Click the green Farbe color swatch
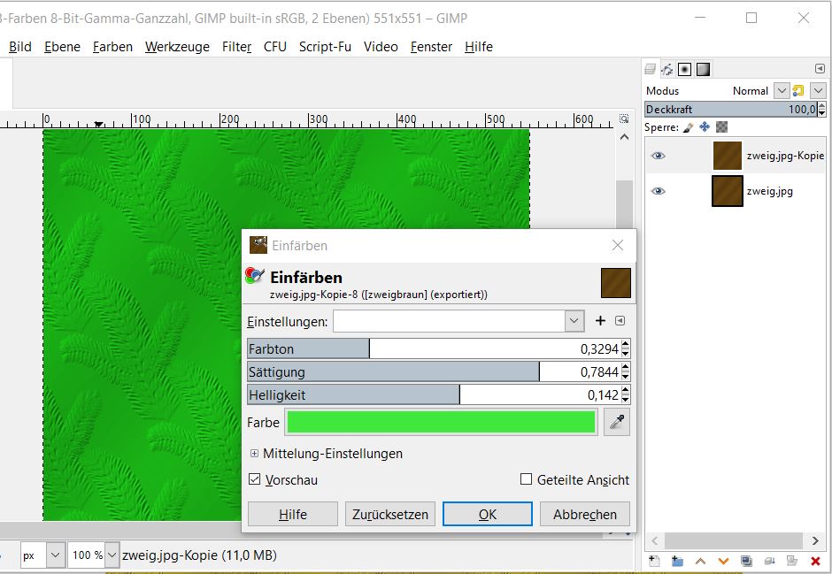This screenshot has width=832, height=574. point(441,423)
